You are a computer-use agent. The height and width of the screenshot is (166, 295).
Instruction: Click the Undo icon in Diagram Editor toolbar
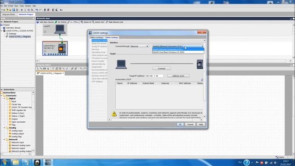81,69
